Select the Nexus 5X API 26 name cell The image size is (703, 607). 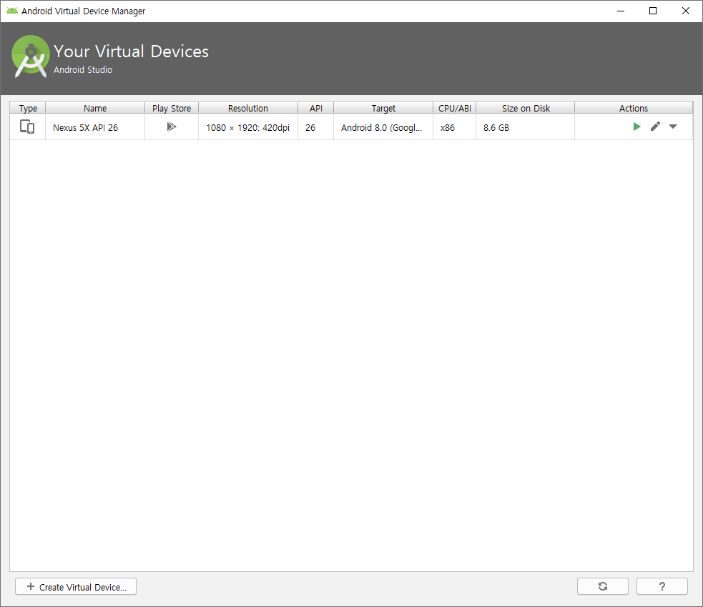(x=95, y=127)
